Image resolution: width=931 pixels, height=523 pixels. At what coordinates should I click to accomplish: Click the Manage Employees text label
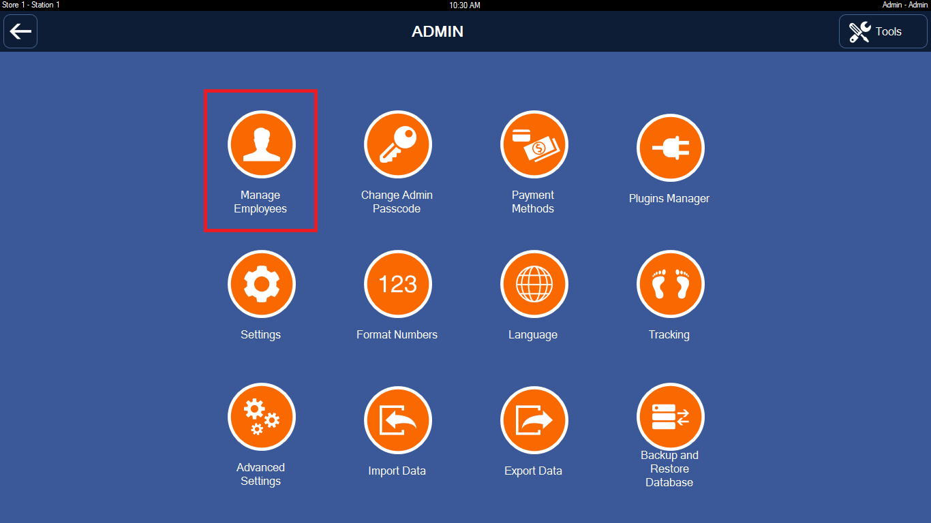(260, 202)
